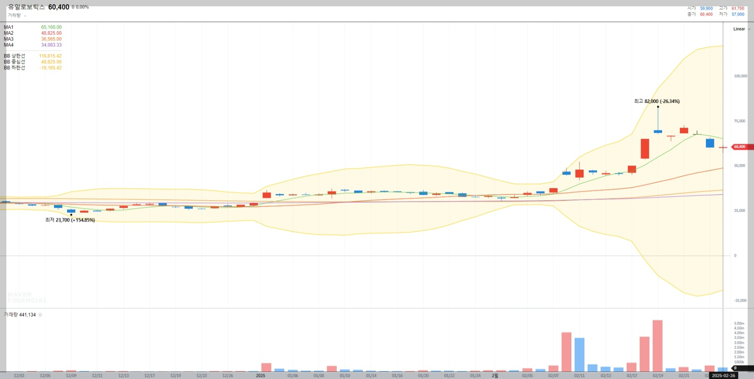Click the 50,000 price axis label

coord(740,166)
